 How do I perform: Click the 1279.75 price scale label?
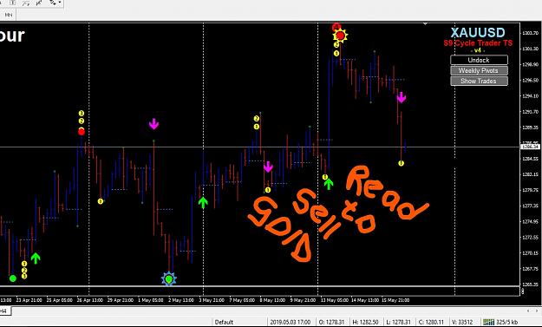(530, 190)
